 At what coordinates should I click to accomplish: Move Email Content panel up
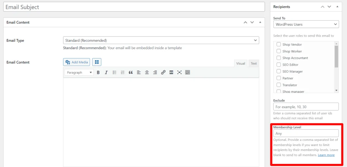coord(245,22)
